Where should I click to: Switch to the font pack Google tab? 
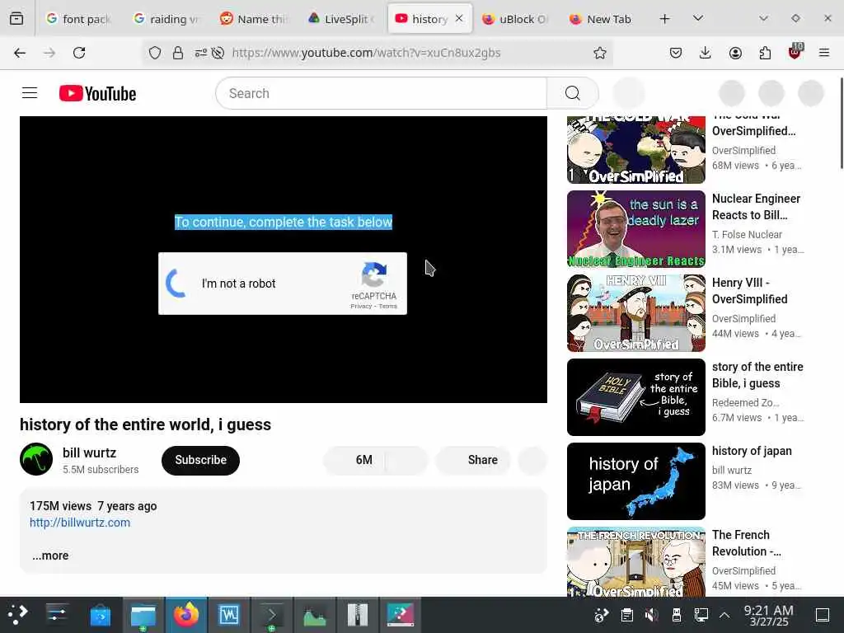tap(79, 19)
